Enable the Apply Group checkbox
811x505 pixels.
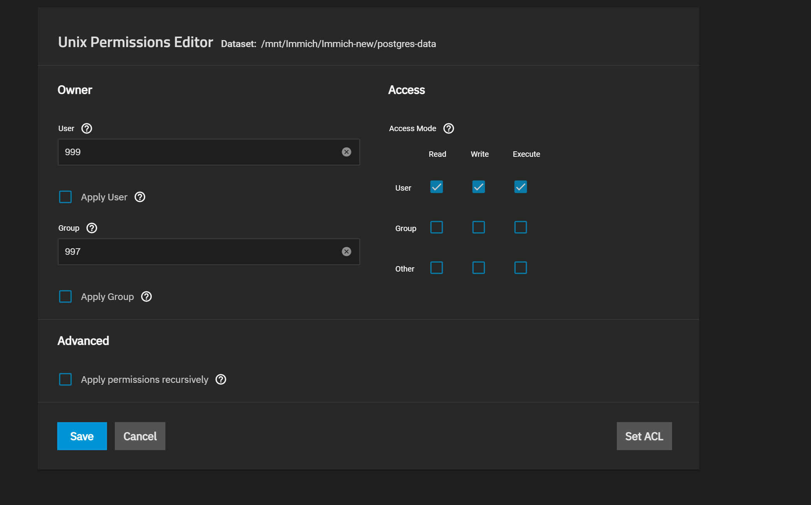65,297
